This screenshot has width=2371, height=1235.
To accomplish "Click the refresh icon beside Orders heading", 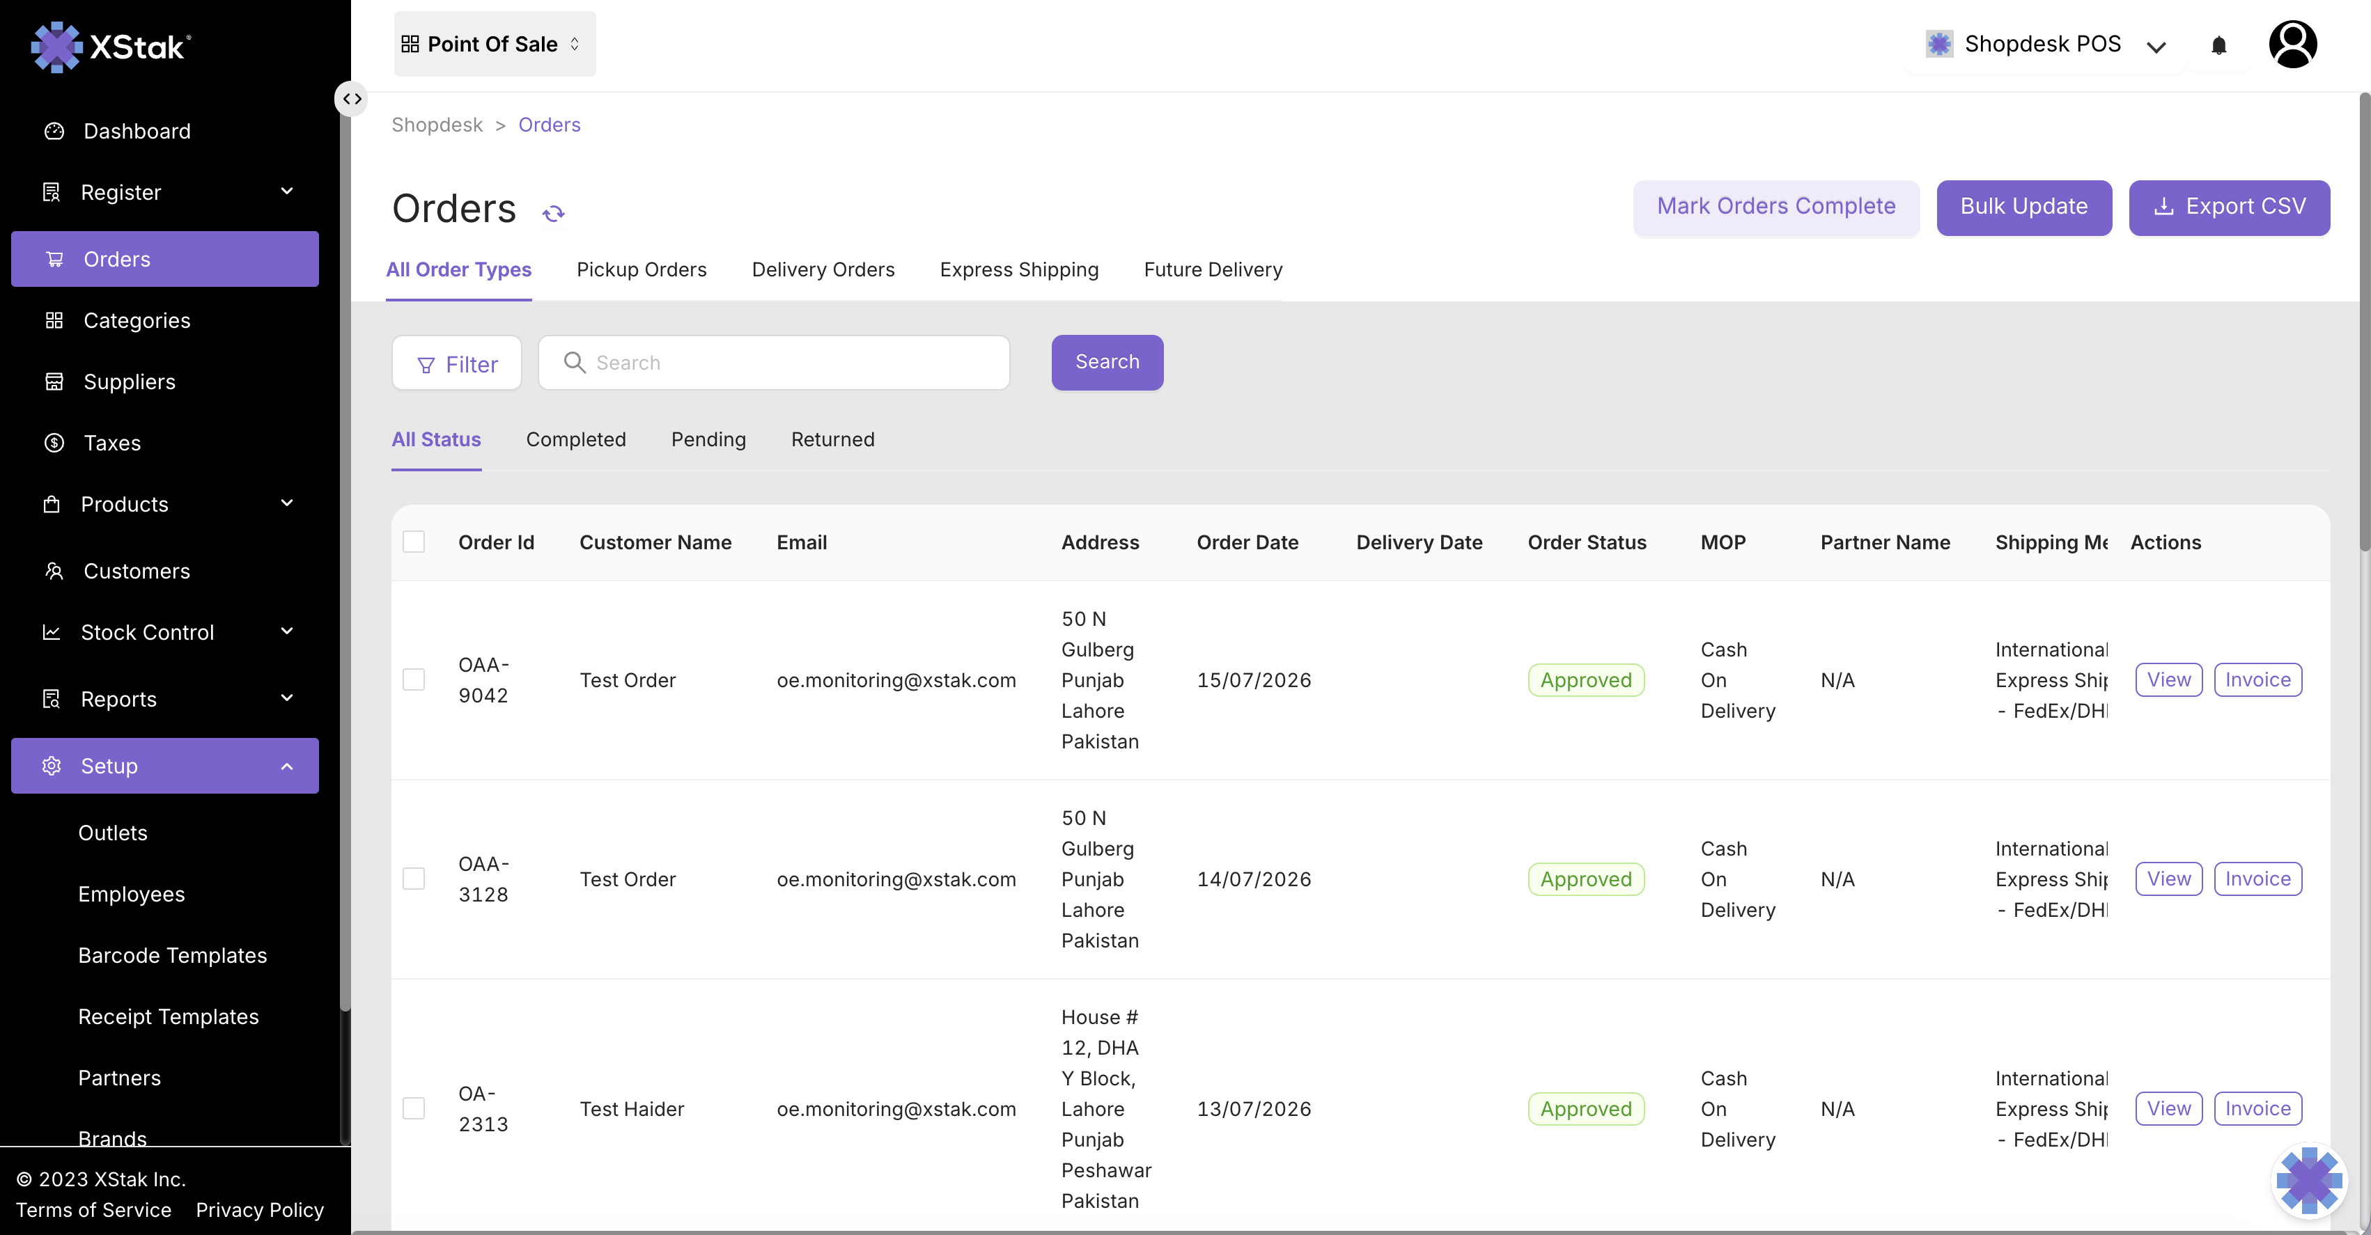I will [553, 214].
